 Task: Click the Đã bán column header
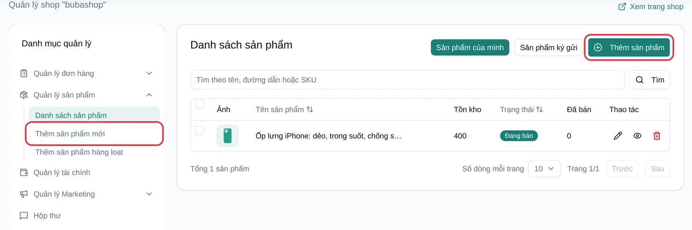click(579, 110)
